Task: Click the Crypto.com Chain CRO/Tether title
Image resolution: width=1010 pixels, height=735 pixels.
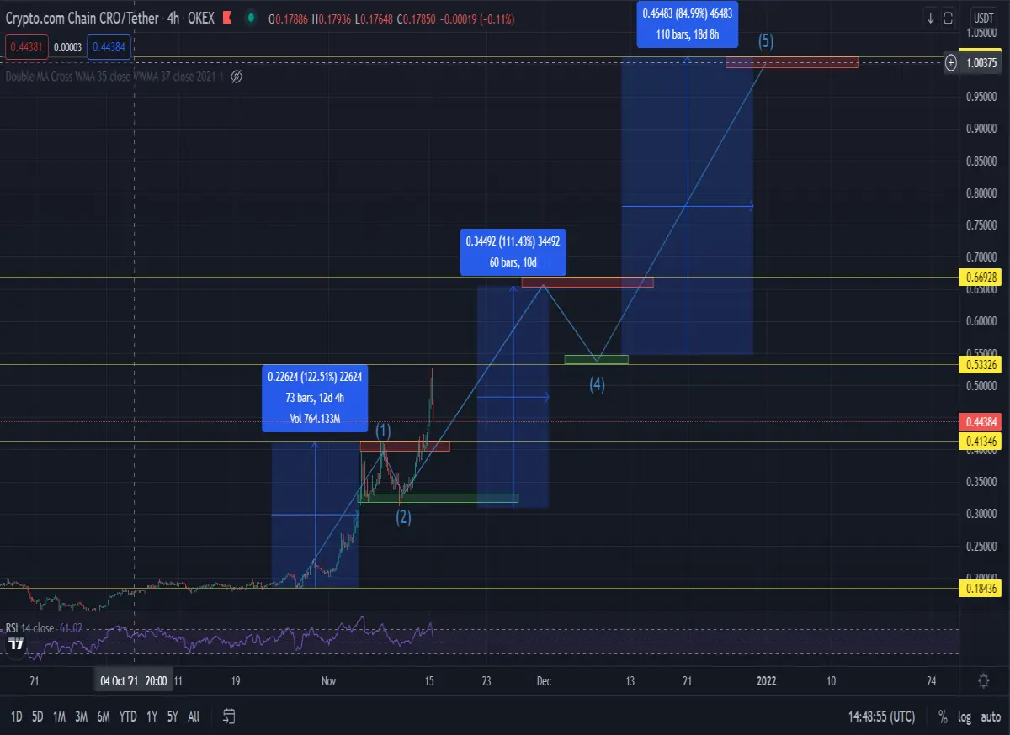Action: (82, 18)
